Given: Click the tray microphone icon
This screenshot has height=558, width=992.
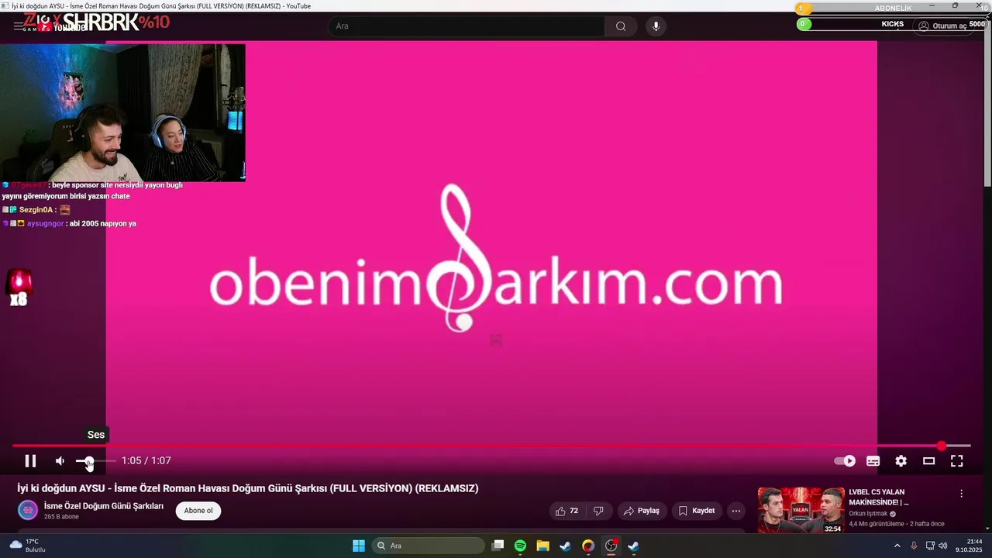Looking at the screenshot, I should coord(914,546).
